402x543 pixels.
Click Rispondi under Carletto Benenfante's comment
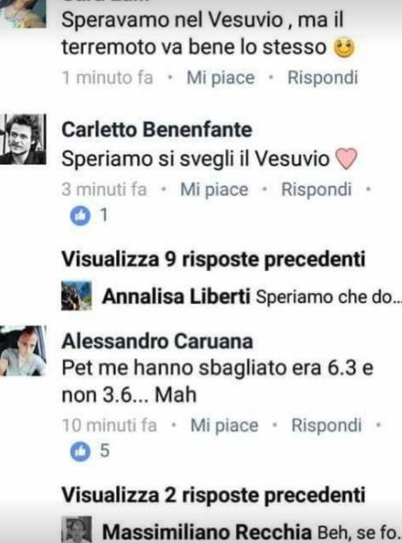click(x=317, y=190)
